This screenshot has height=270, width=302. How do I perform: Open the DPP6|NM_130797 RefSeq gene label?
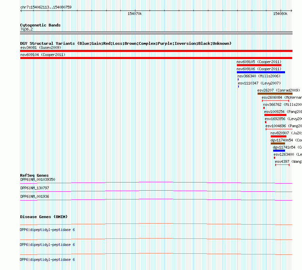point(35,188)
